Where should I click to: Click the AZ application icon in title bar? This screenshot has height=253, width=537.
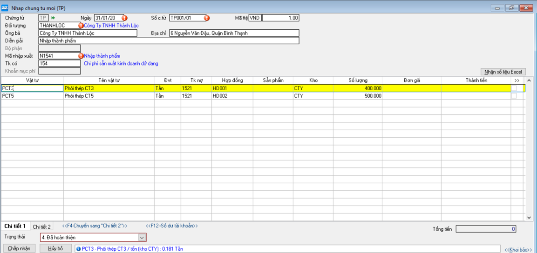click(5, 8)
